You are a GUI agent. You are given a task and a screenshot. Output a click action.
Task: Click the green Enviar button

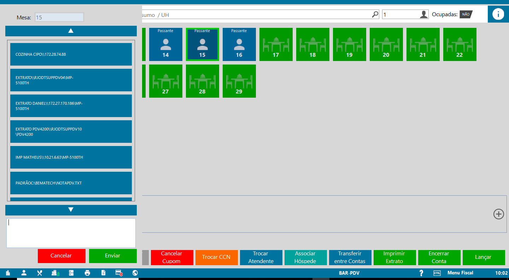pos(113,256)
